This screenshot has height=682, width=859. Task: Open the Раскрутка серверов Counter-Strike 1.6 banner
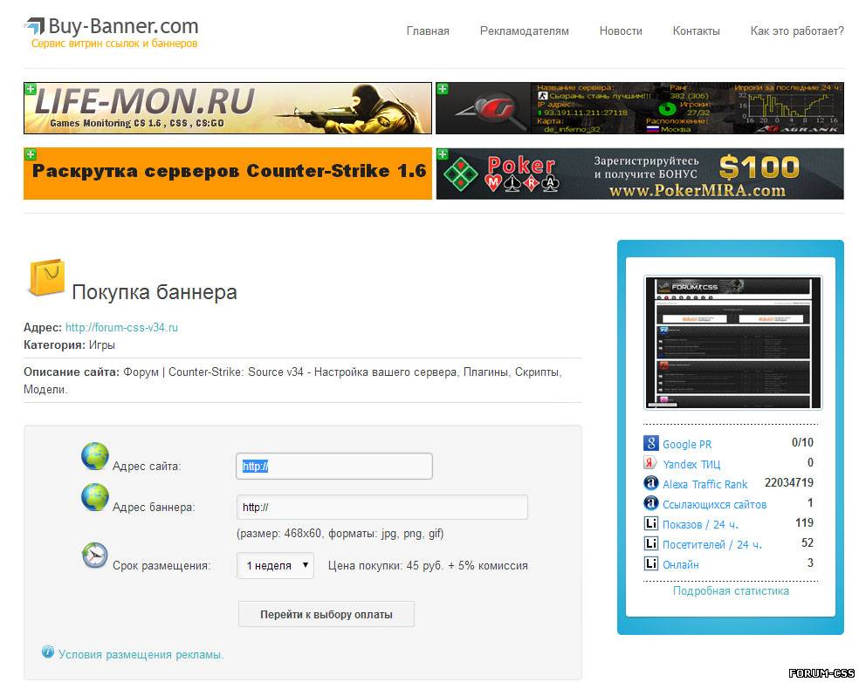pyautogui.click(x=228, y=174)
